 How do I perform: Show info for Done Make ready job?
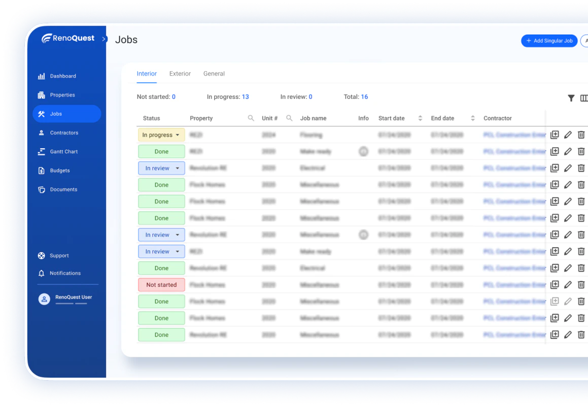363,152
